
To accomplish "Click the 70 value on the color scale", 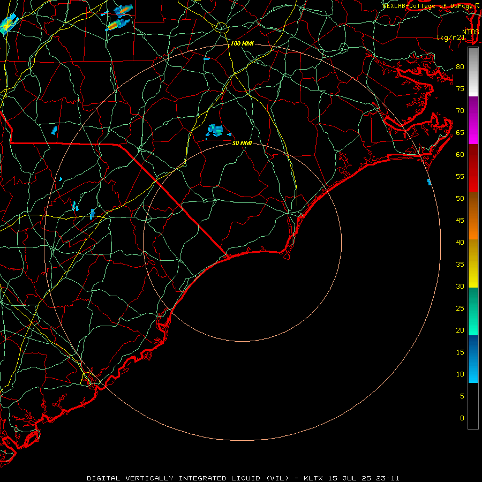I will (460, 111).
